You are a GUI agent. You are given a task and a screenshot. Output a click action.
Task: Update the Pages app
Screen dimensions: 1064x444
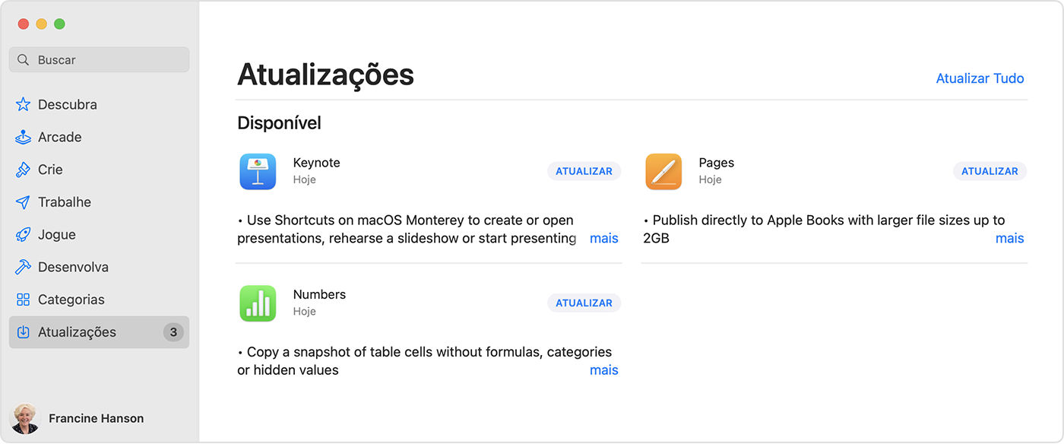990,171
